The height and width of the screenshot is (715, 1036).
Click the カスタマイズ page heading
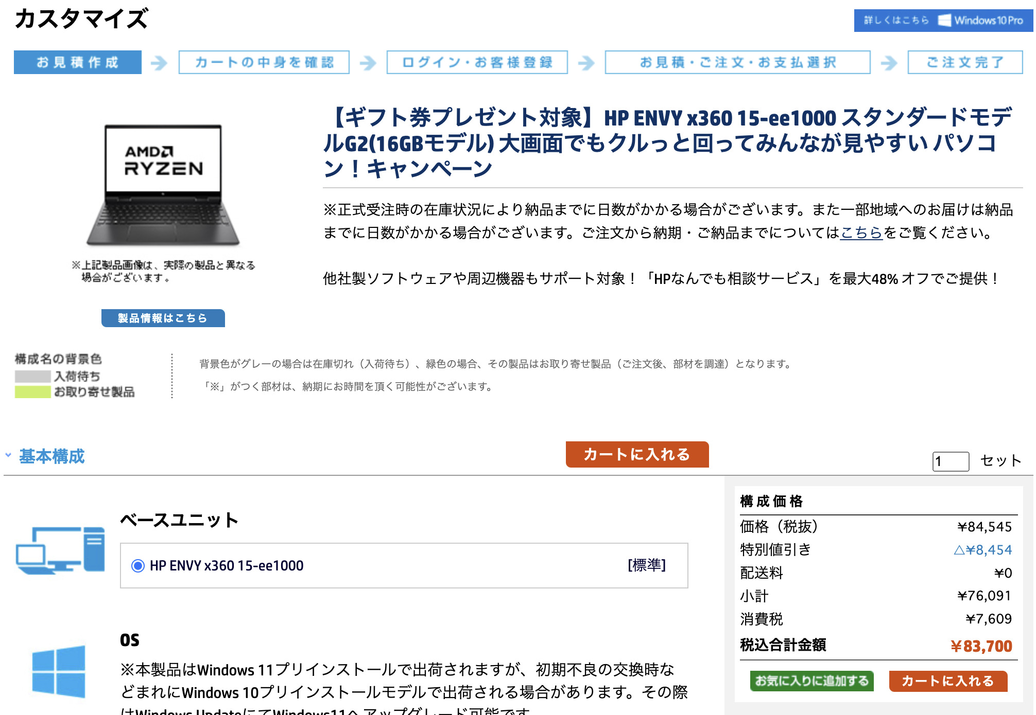pyautogui.click(x=81, y=19)
